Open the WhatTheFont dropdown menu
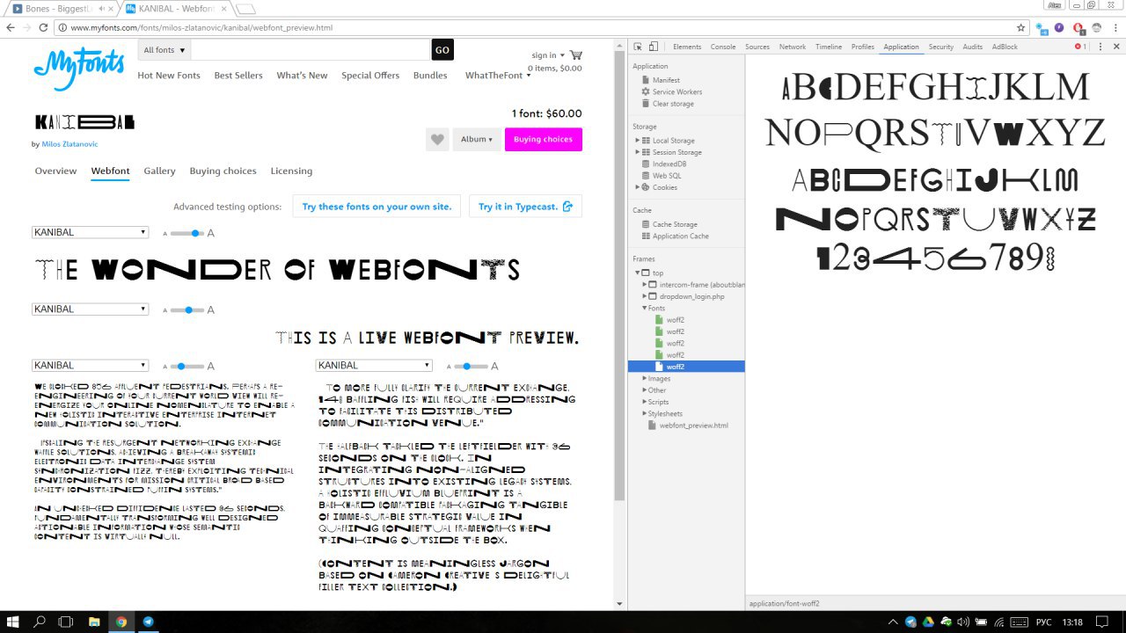 point(498,76)
